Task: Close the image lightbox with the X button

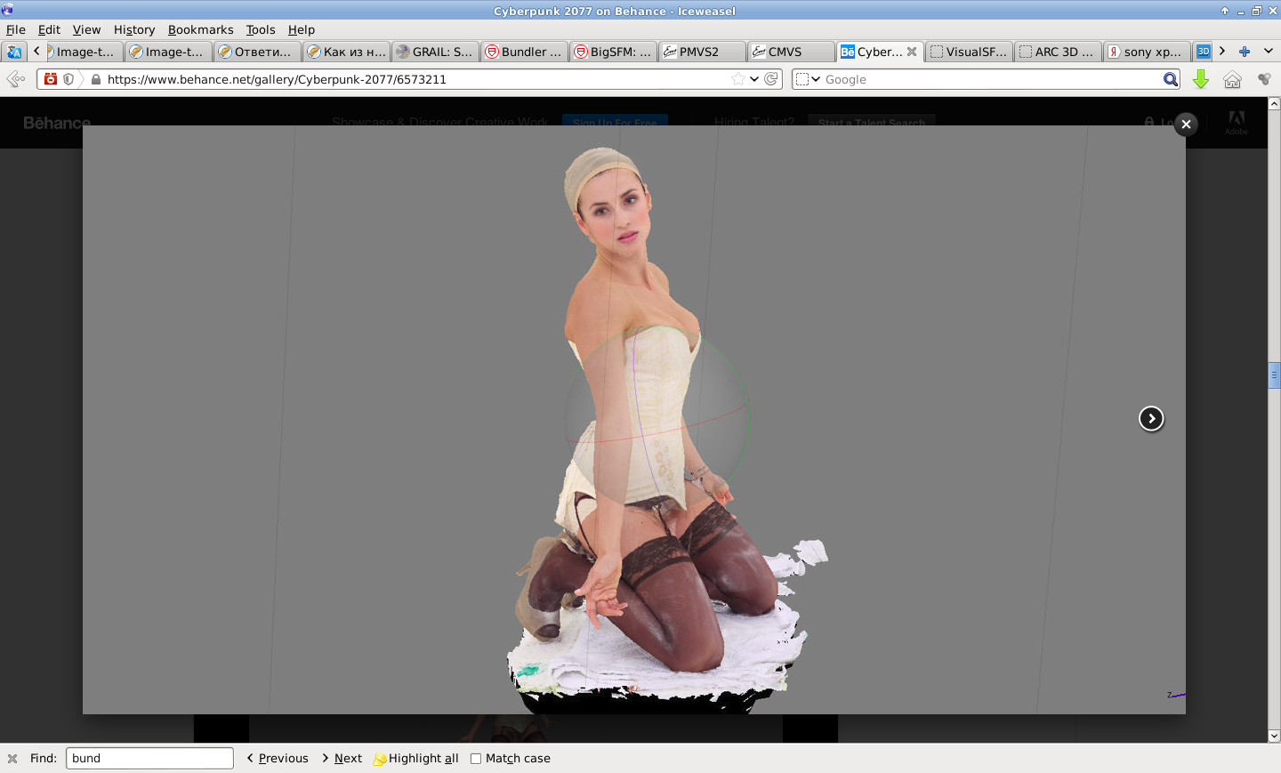Action: pos(1186,125)
